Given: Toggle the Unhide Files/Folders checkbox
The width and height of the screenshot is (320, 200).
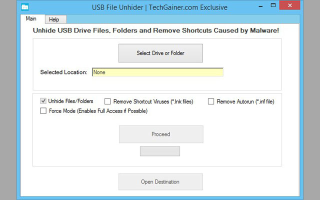Looking at the screenshot, I should pyautogui.click(x=43, y=101).
